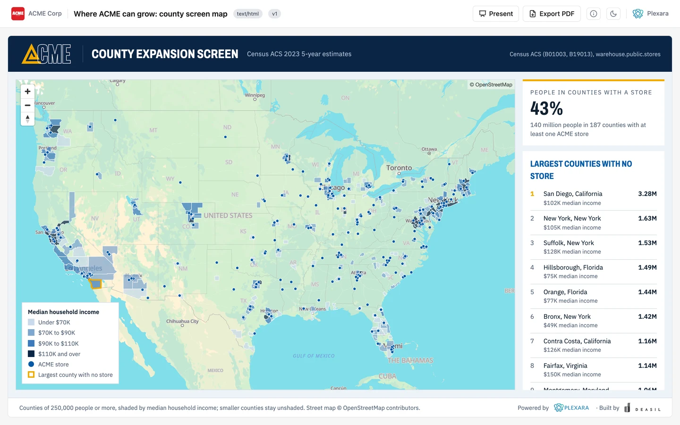The image size is (680, 425).
Task: Click the ACME store legend dot
Action: pyautogui.click(x=31, y=365)
